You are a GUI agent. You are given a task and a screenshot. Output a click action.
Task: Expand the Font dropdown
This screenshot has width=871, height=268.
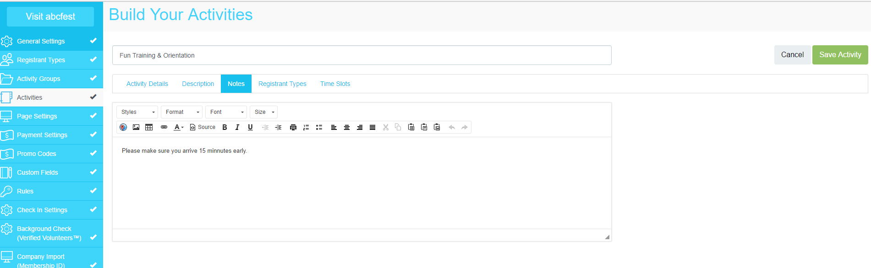pyautogui.click(x=226, y=112)
